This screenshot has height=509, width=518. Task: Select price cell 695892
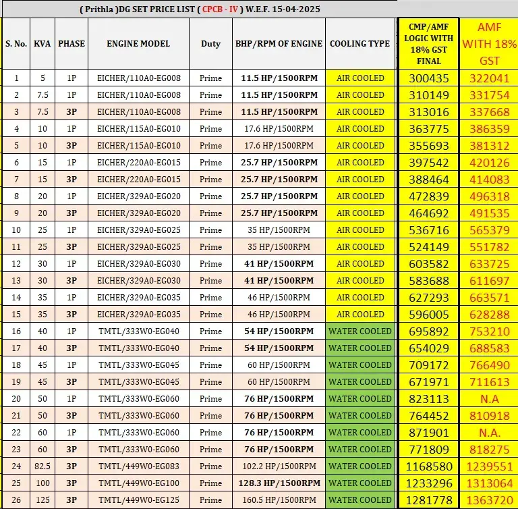[x=429, y=331]
